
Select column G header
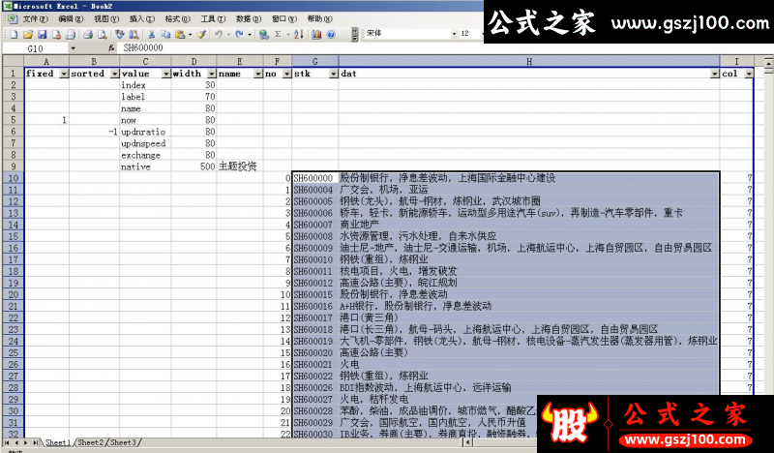(x=315, y=61)
